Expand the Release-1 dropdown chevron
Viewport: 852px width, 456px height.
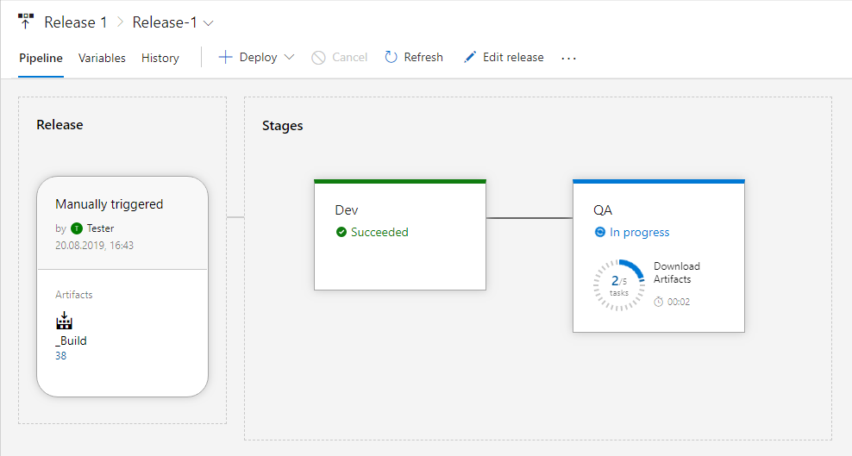point(208,22)
